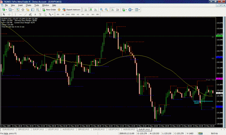Expand the Arrows tool dropdown arrow
This screenshot has width=226, height=135.
click(53, 14)
